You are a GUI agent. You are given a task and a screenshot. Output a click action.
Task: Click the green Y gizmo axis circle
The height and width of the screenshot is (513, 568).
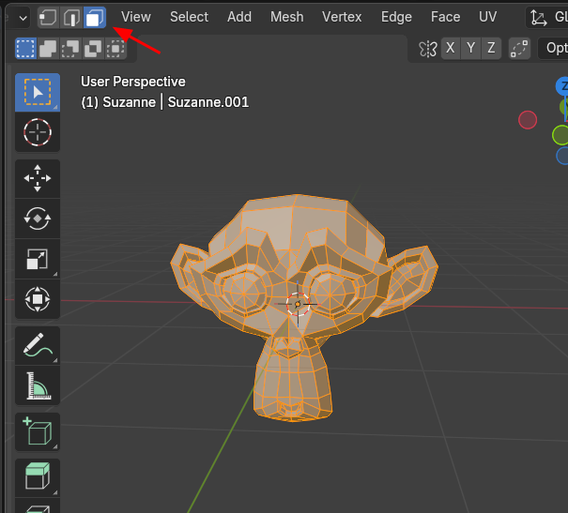(560, 135)
